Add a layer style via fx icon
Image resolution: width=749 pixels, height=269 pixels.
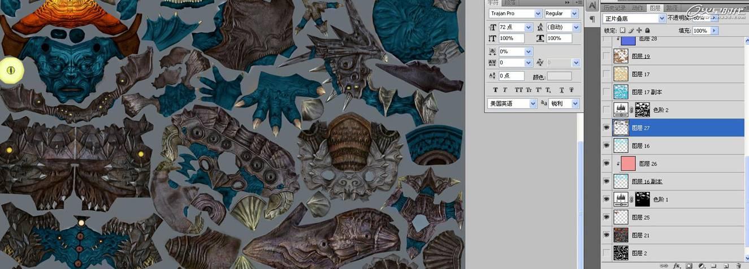676,265
